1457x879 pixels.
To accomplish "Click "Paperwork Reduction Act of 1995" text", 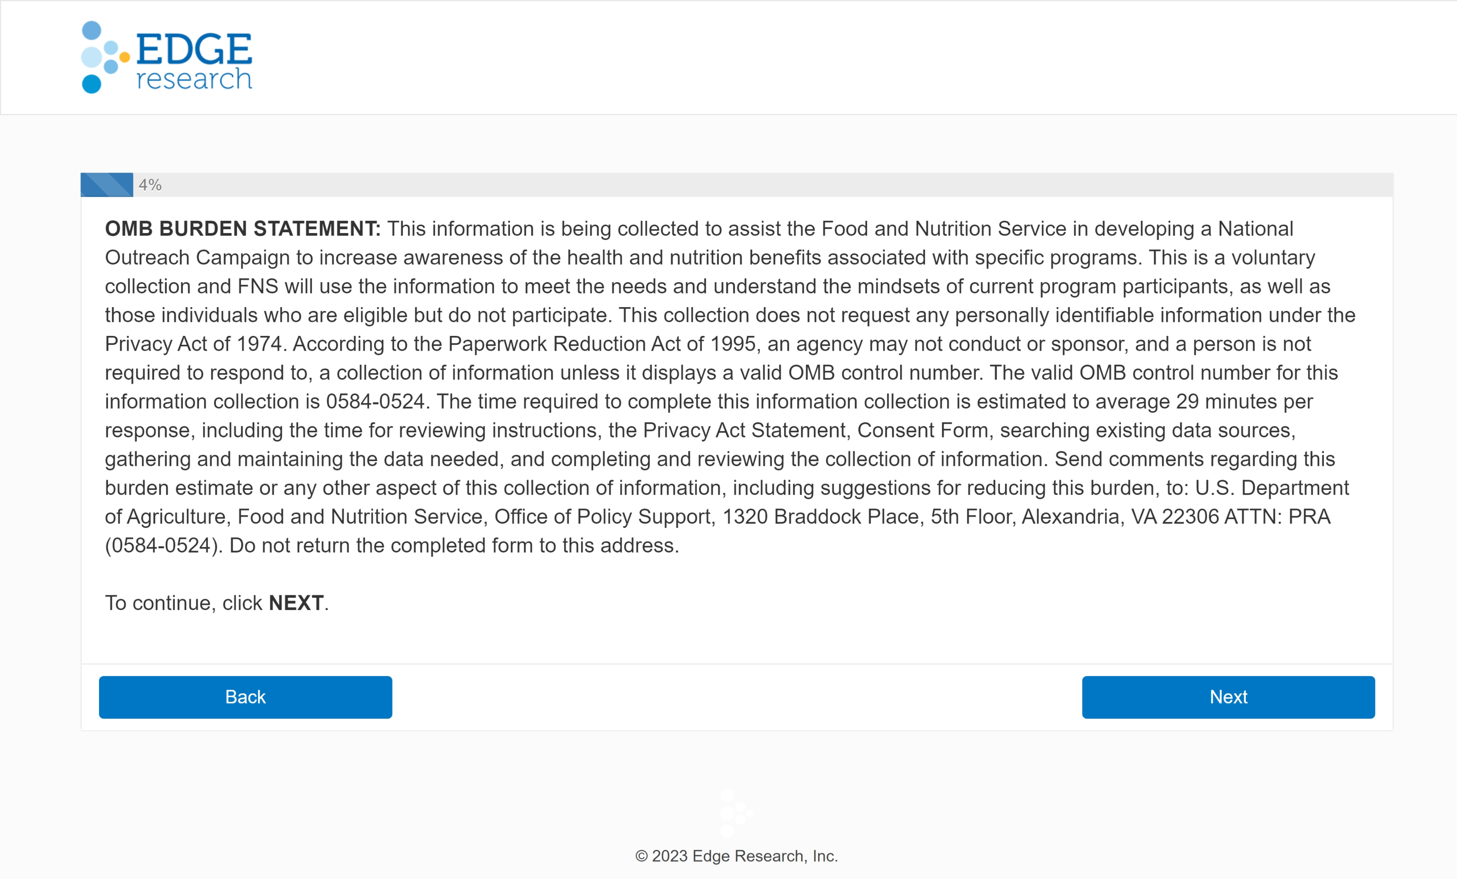I will point(602,344).
